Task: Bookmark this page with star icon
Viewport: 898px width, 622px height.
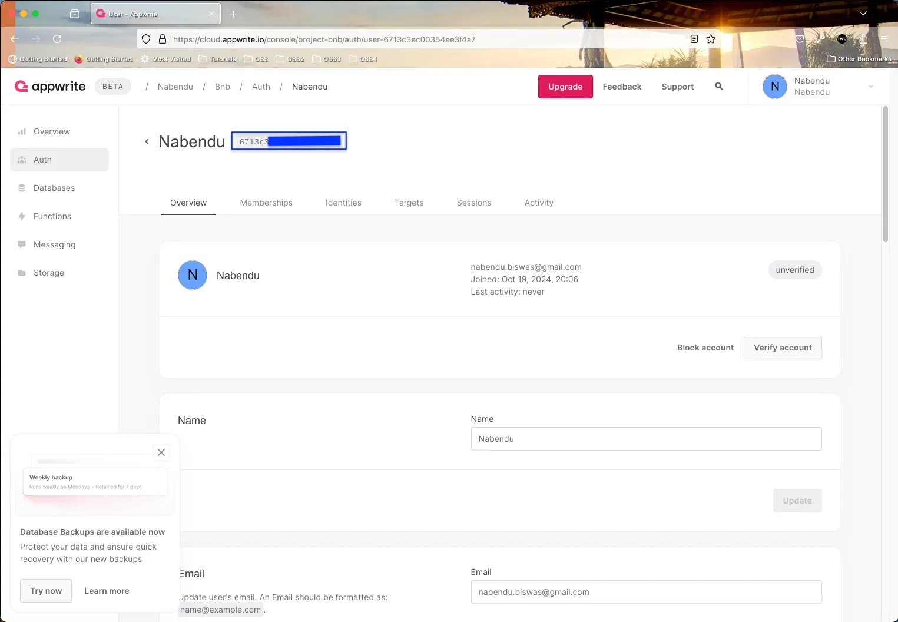Action: [711, 39]
